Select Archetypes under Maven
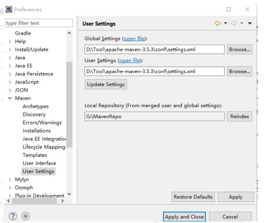Image resolution: width=267 pixels, height=223 pixels. 35,106
